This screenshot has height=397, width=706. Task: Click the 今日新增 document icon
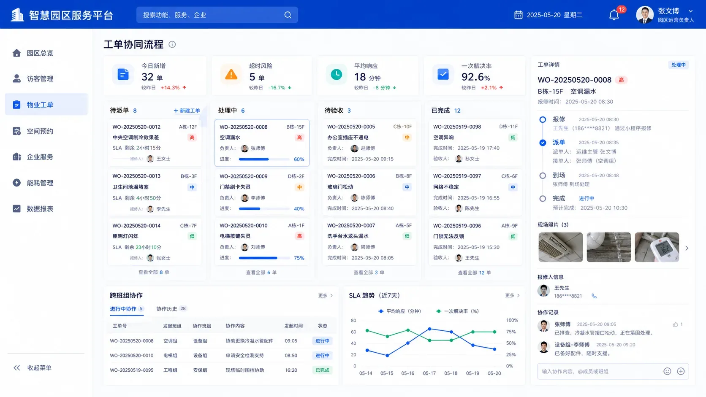123,75
